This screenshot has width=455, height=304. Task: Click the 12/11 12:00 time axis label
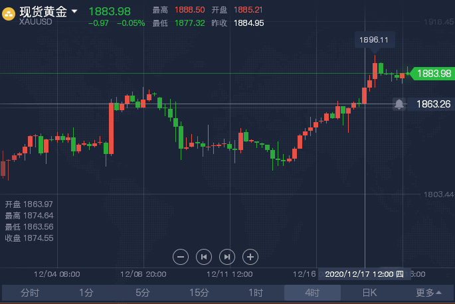(x=230, y=274)
